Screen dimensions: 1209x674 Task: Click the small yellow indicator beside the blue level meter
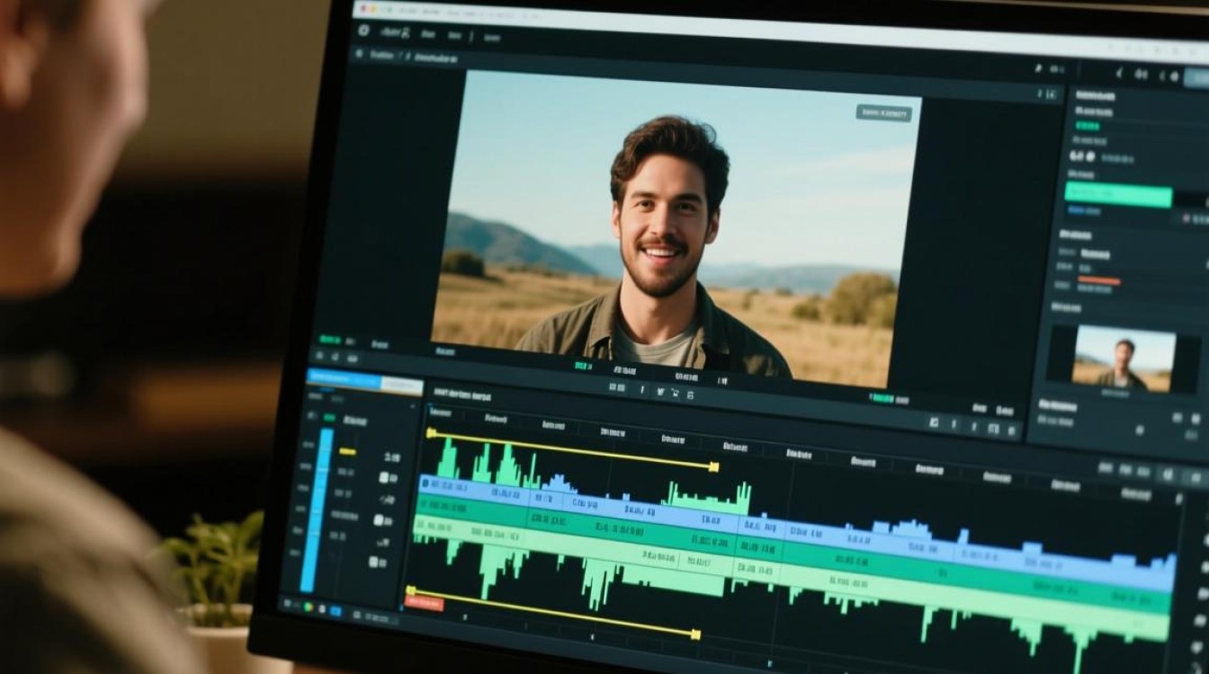[347, 452]
